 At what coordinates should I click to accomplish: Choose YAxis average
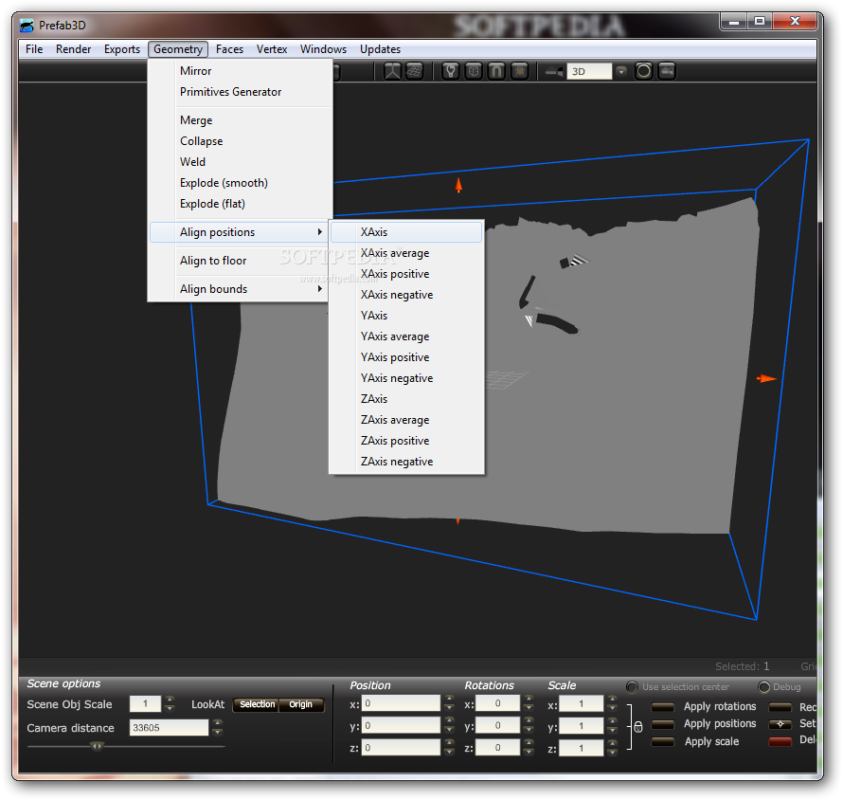[x=406, y=336]
